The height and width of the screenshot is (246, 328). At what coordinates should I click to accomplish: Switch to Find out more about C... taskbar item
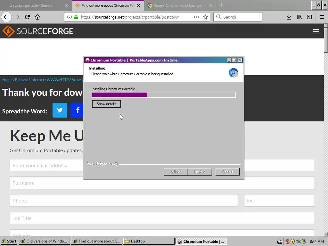97,241
